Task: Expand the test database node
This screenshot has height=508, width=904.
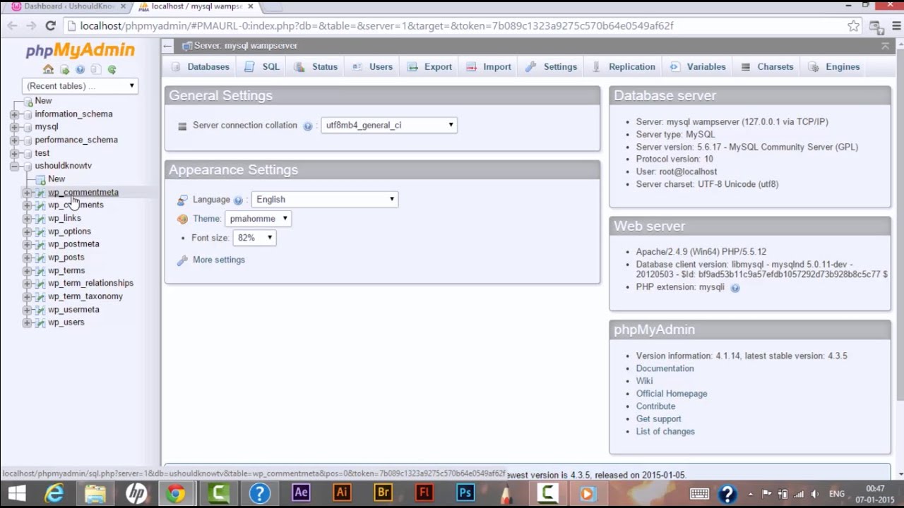Action: click(x=14, y=153)
